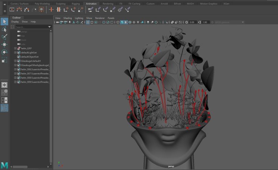278x170 pixels.
Task: Select the arrow Select tool
Action: point(4,21)
